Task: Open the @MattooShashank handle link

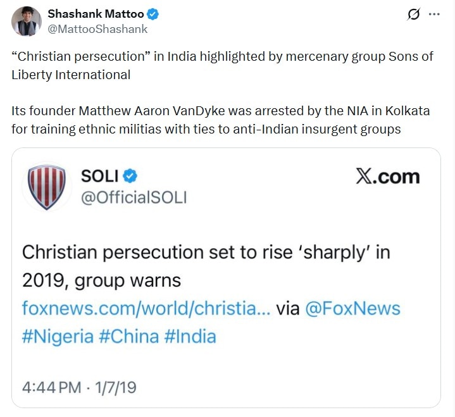Action: click(97, 28)
